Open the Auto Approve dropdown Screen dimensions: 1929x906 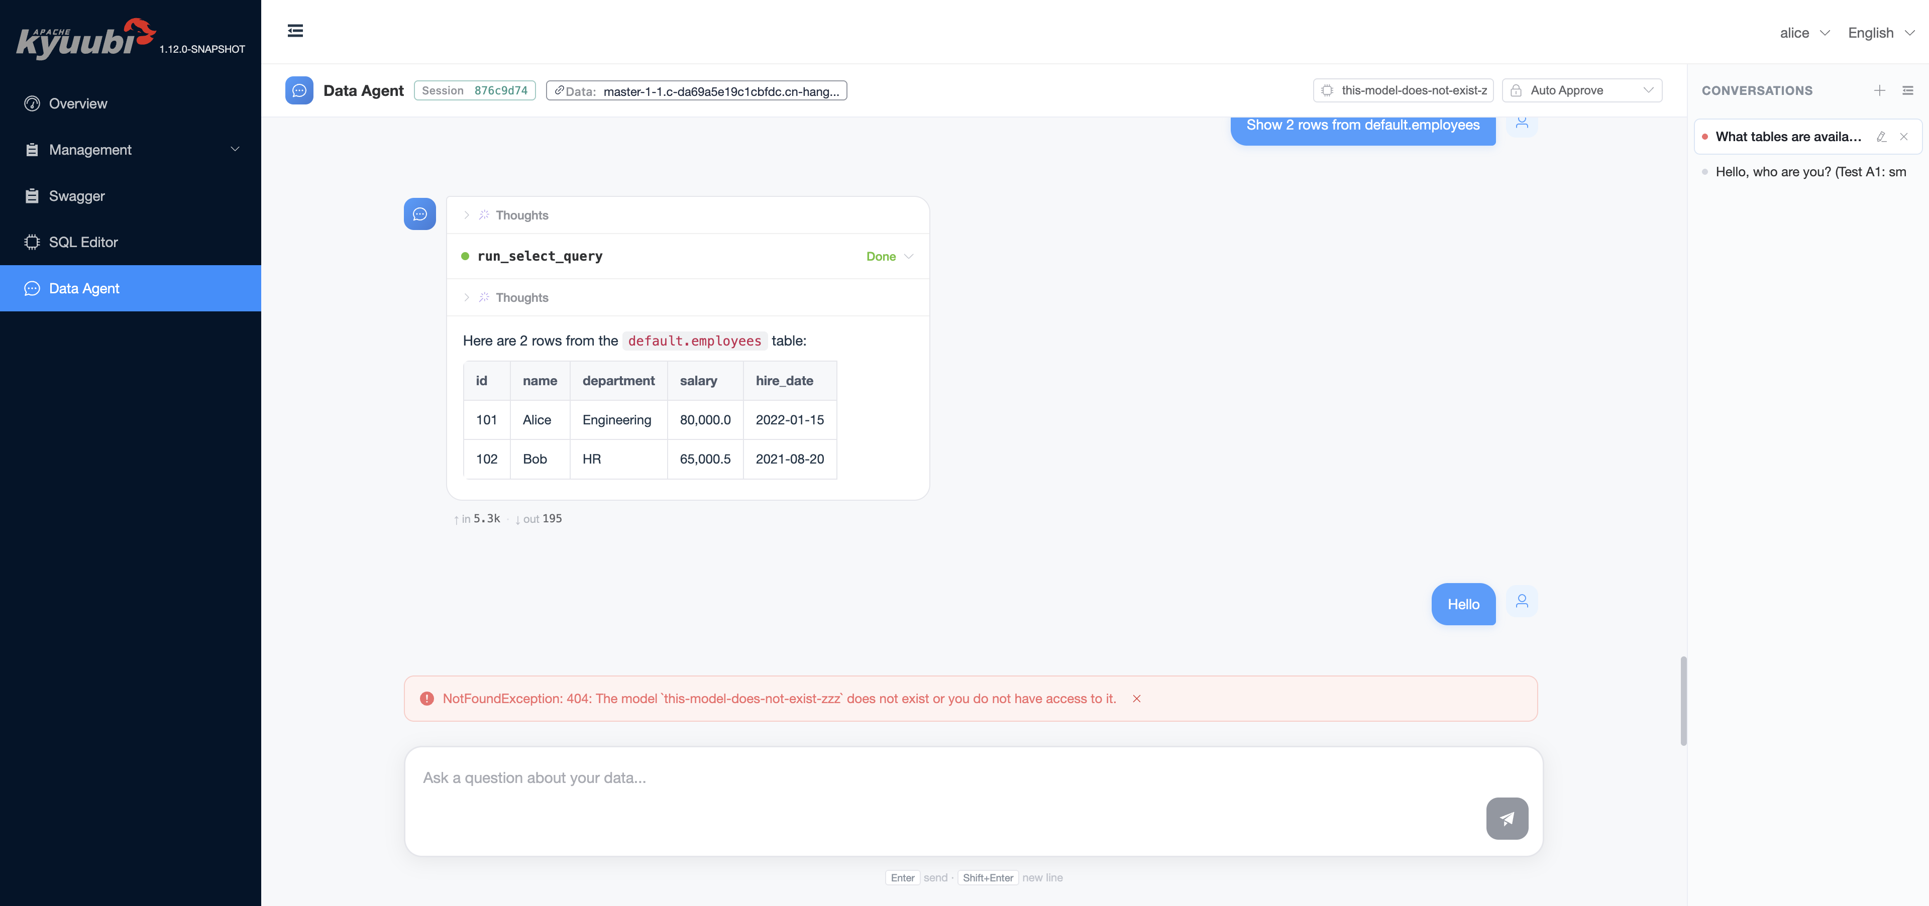pyautogui.click(x=1582, y=90)
